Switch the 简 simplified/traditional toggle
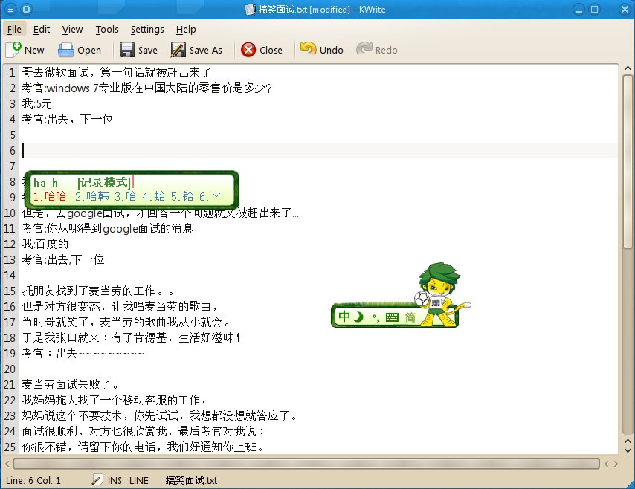 point(410,317)
